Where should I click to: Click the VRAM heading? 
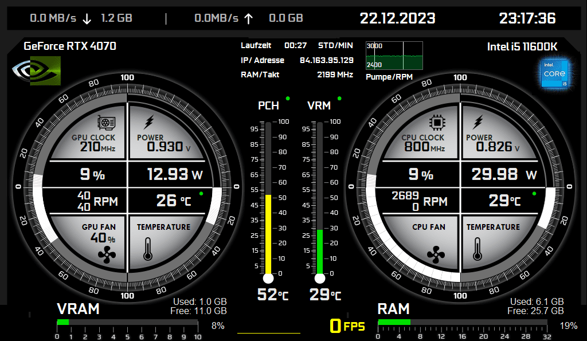tap(78, 309)
